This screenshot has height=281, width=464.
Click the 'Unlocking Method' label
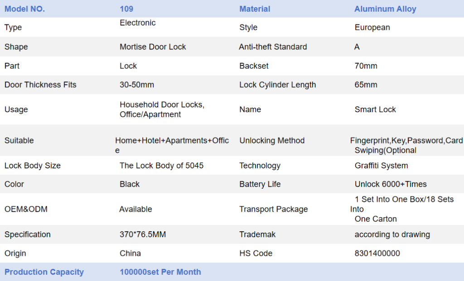(272, 140)
